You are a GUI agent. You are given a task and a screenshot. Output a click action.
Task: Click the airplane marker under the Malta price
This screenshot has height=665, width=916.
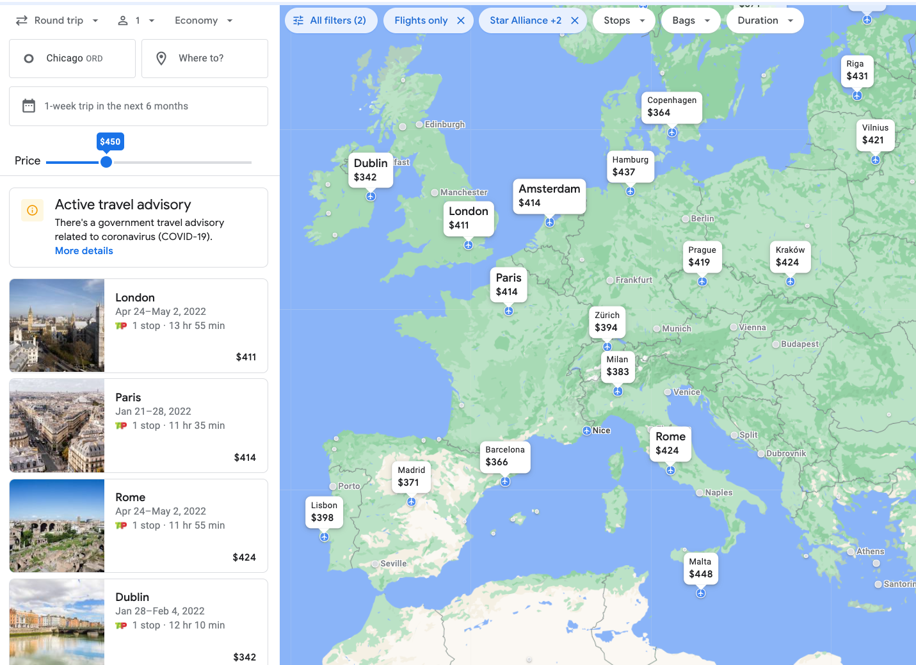[700, 593]
